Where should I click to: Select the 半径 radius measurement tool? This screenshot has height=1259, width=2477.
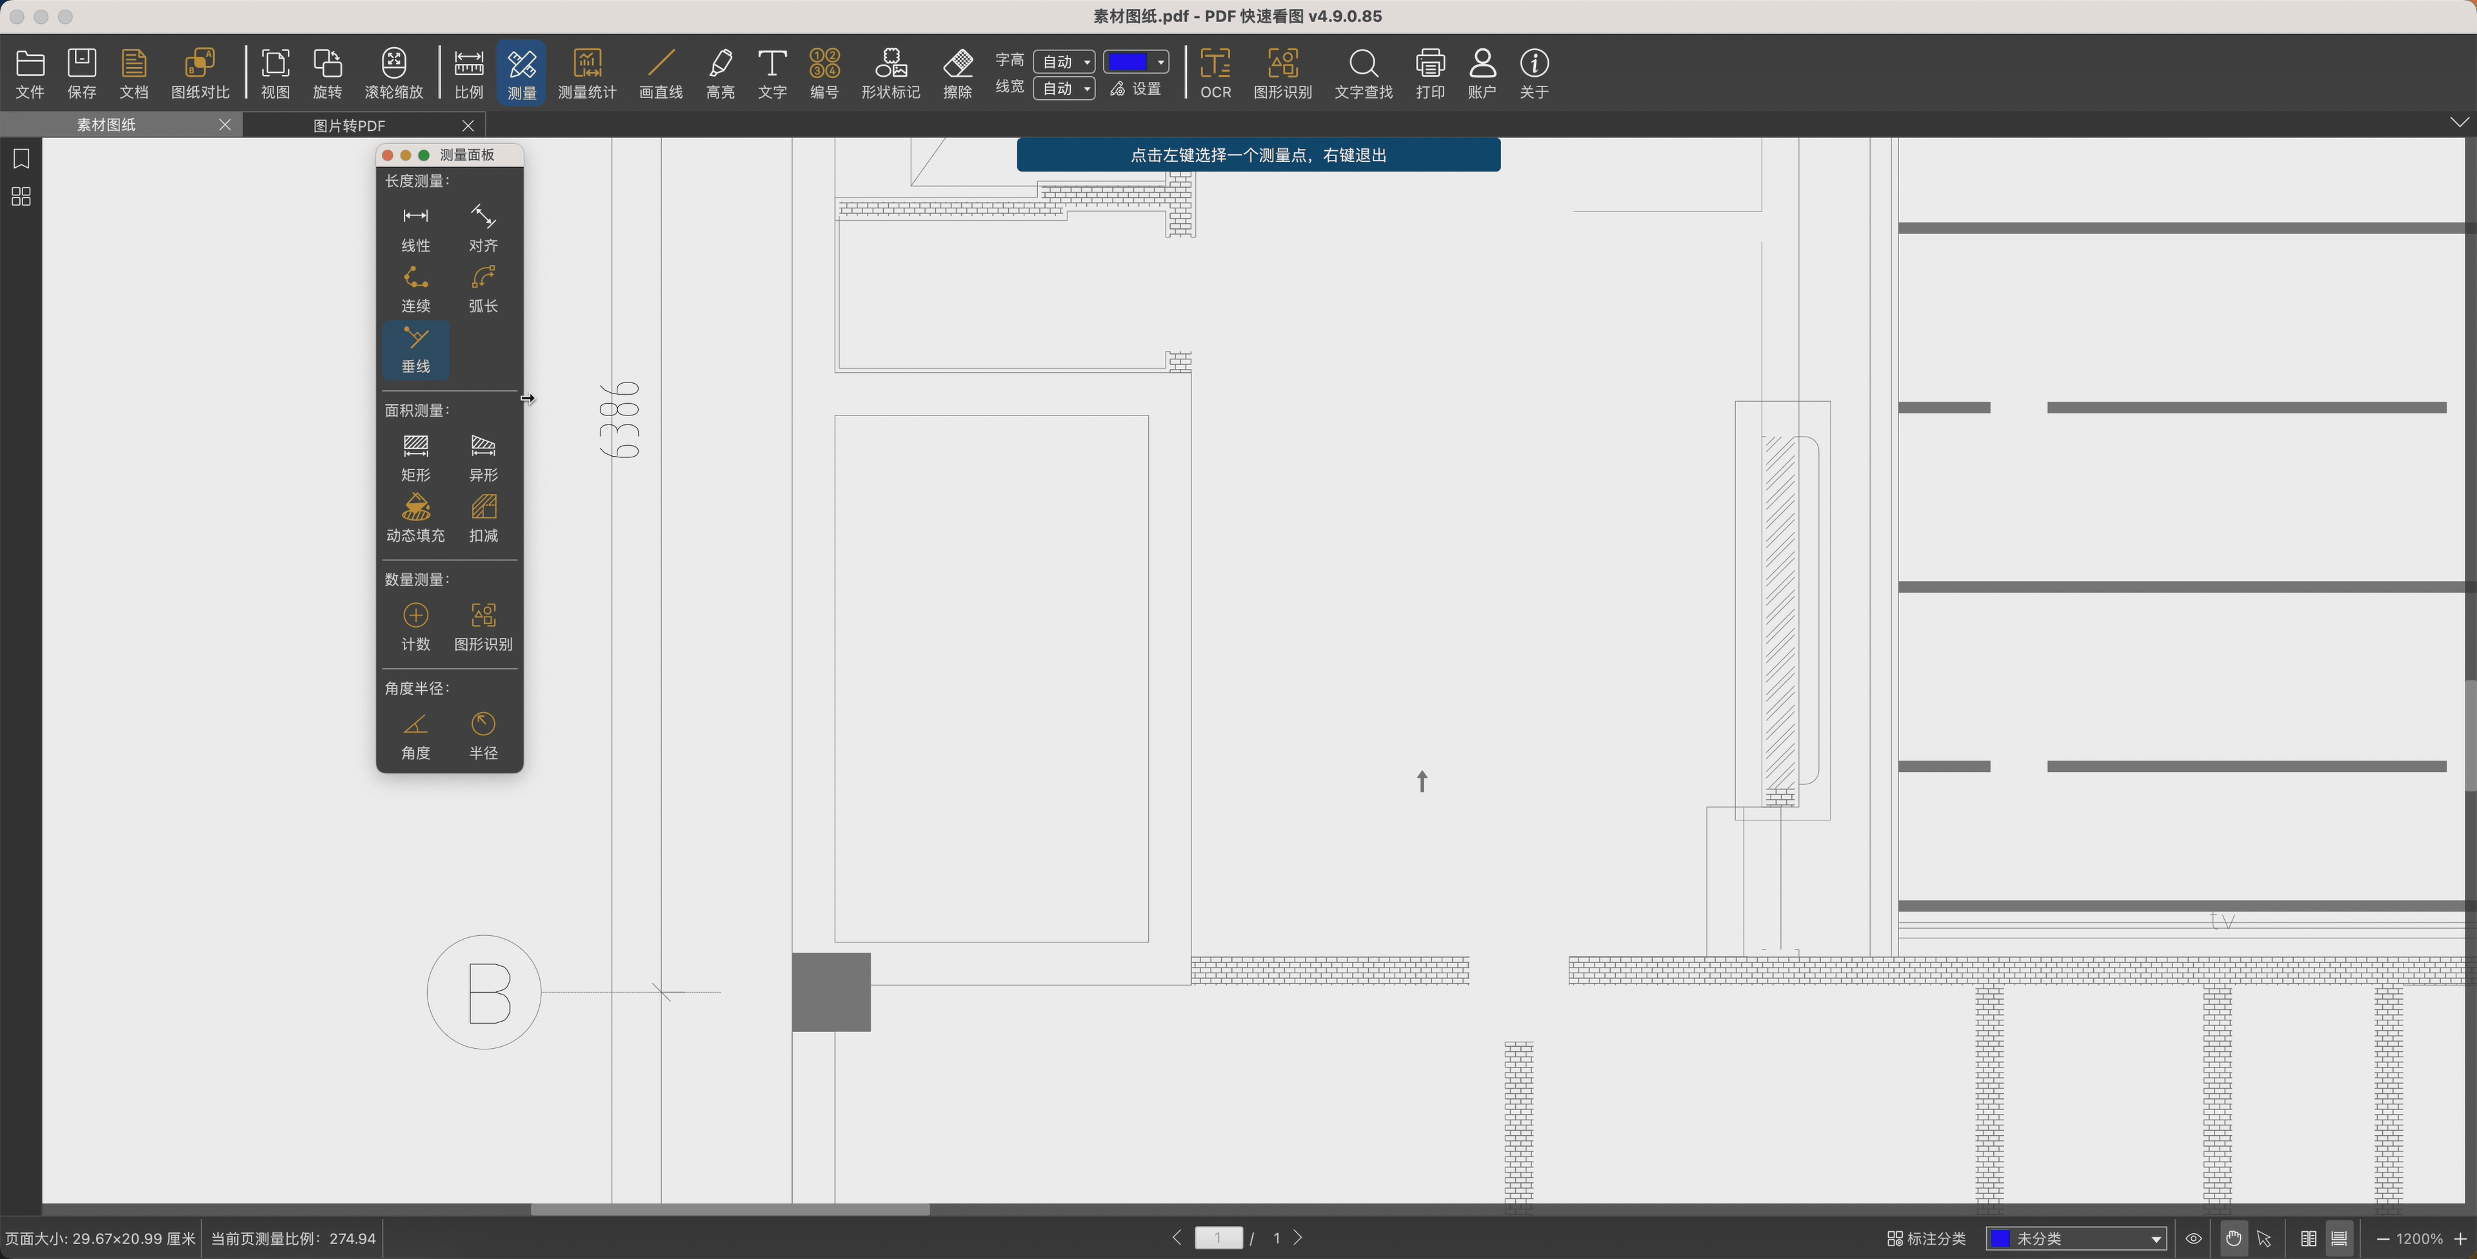[x=482, y=735]
